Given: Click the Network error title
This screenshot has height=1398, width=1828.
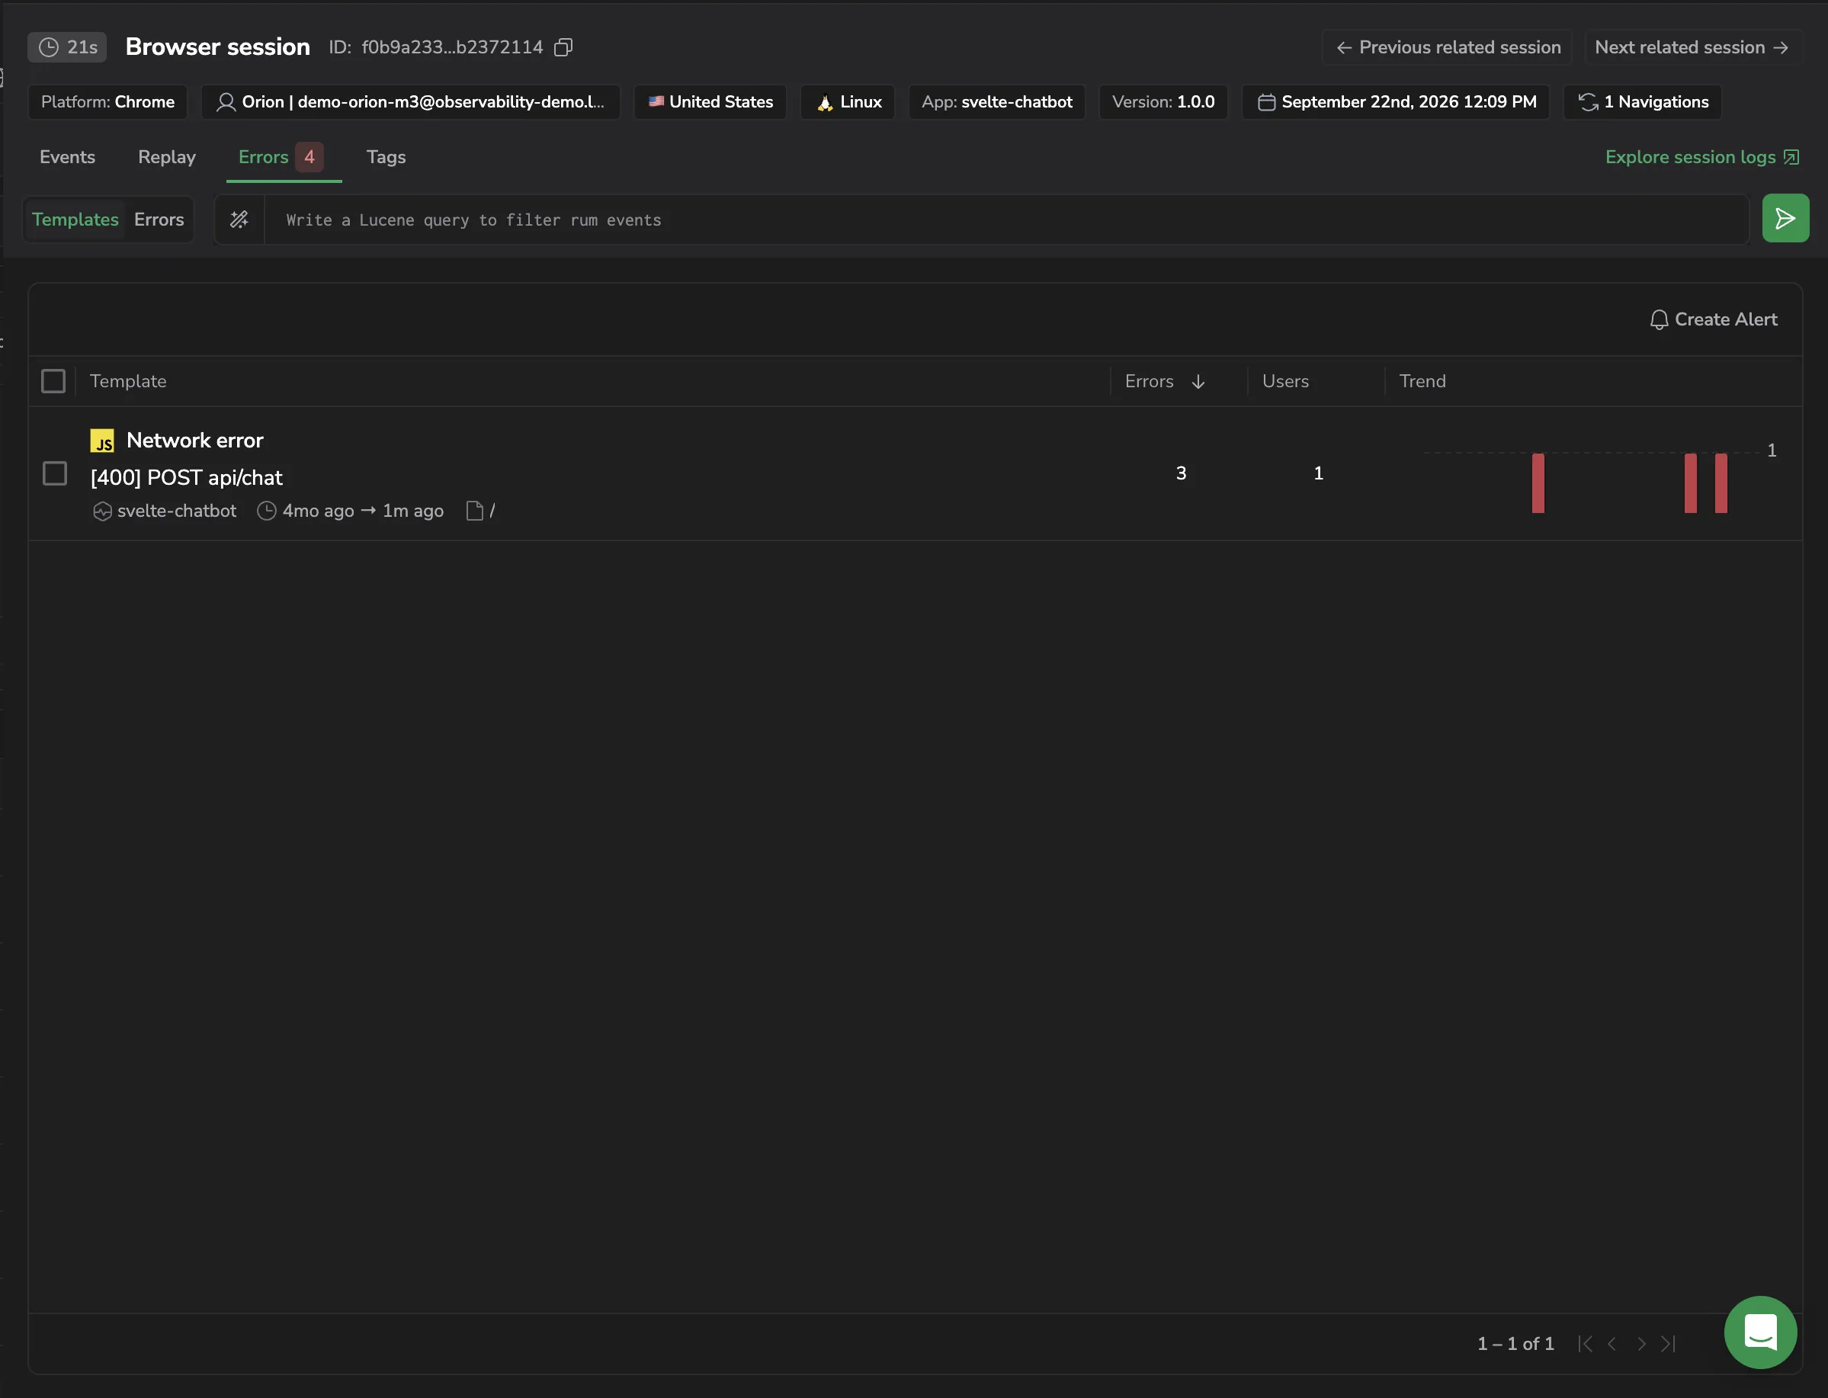Looking at the screenshot, I should click(194, 440).
